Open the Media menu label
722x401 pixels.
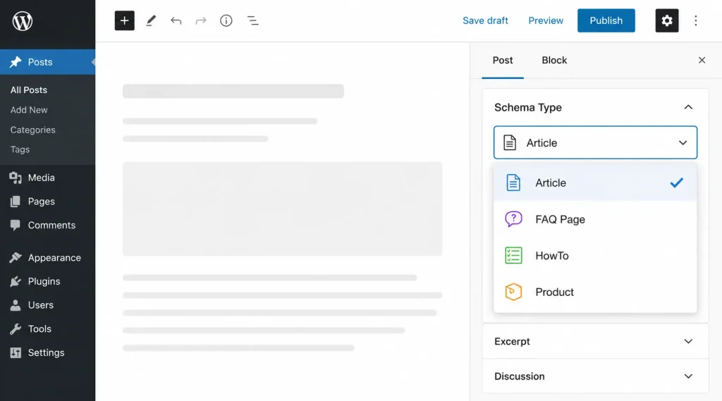41,178
